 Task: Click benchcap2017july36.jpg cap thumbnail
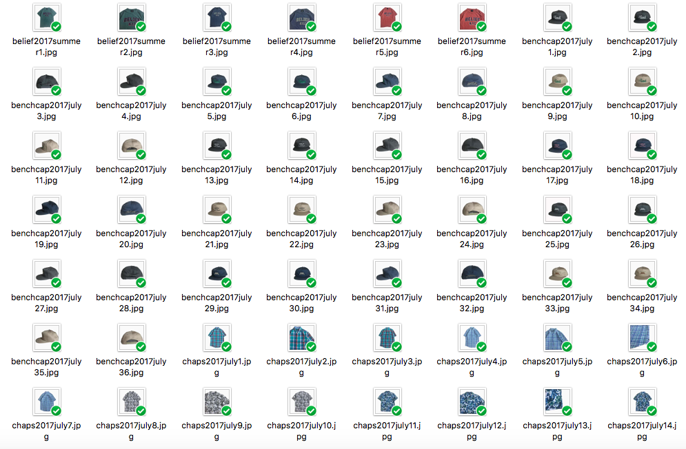pyautogui.click(x=132, y=337)
